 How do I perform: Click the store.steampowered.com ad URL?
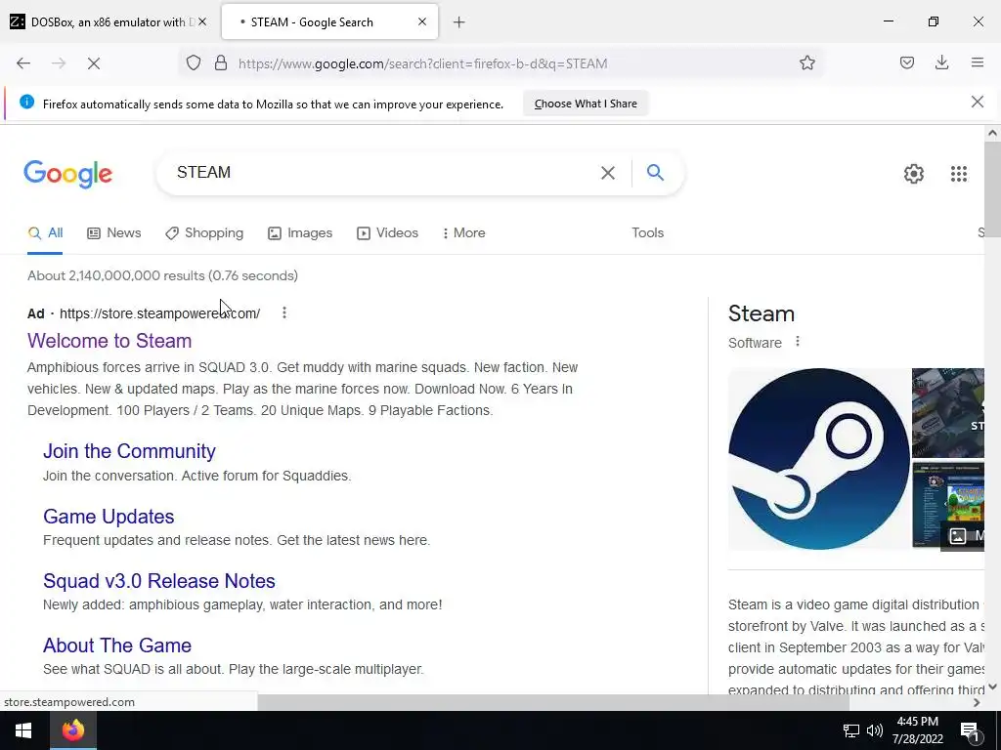pos(159,313)
